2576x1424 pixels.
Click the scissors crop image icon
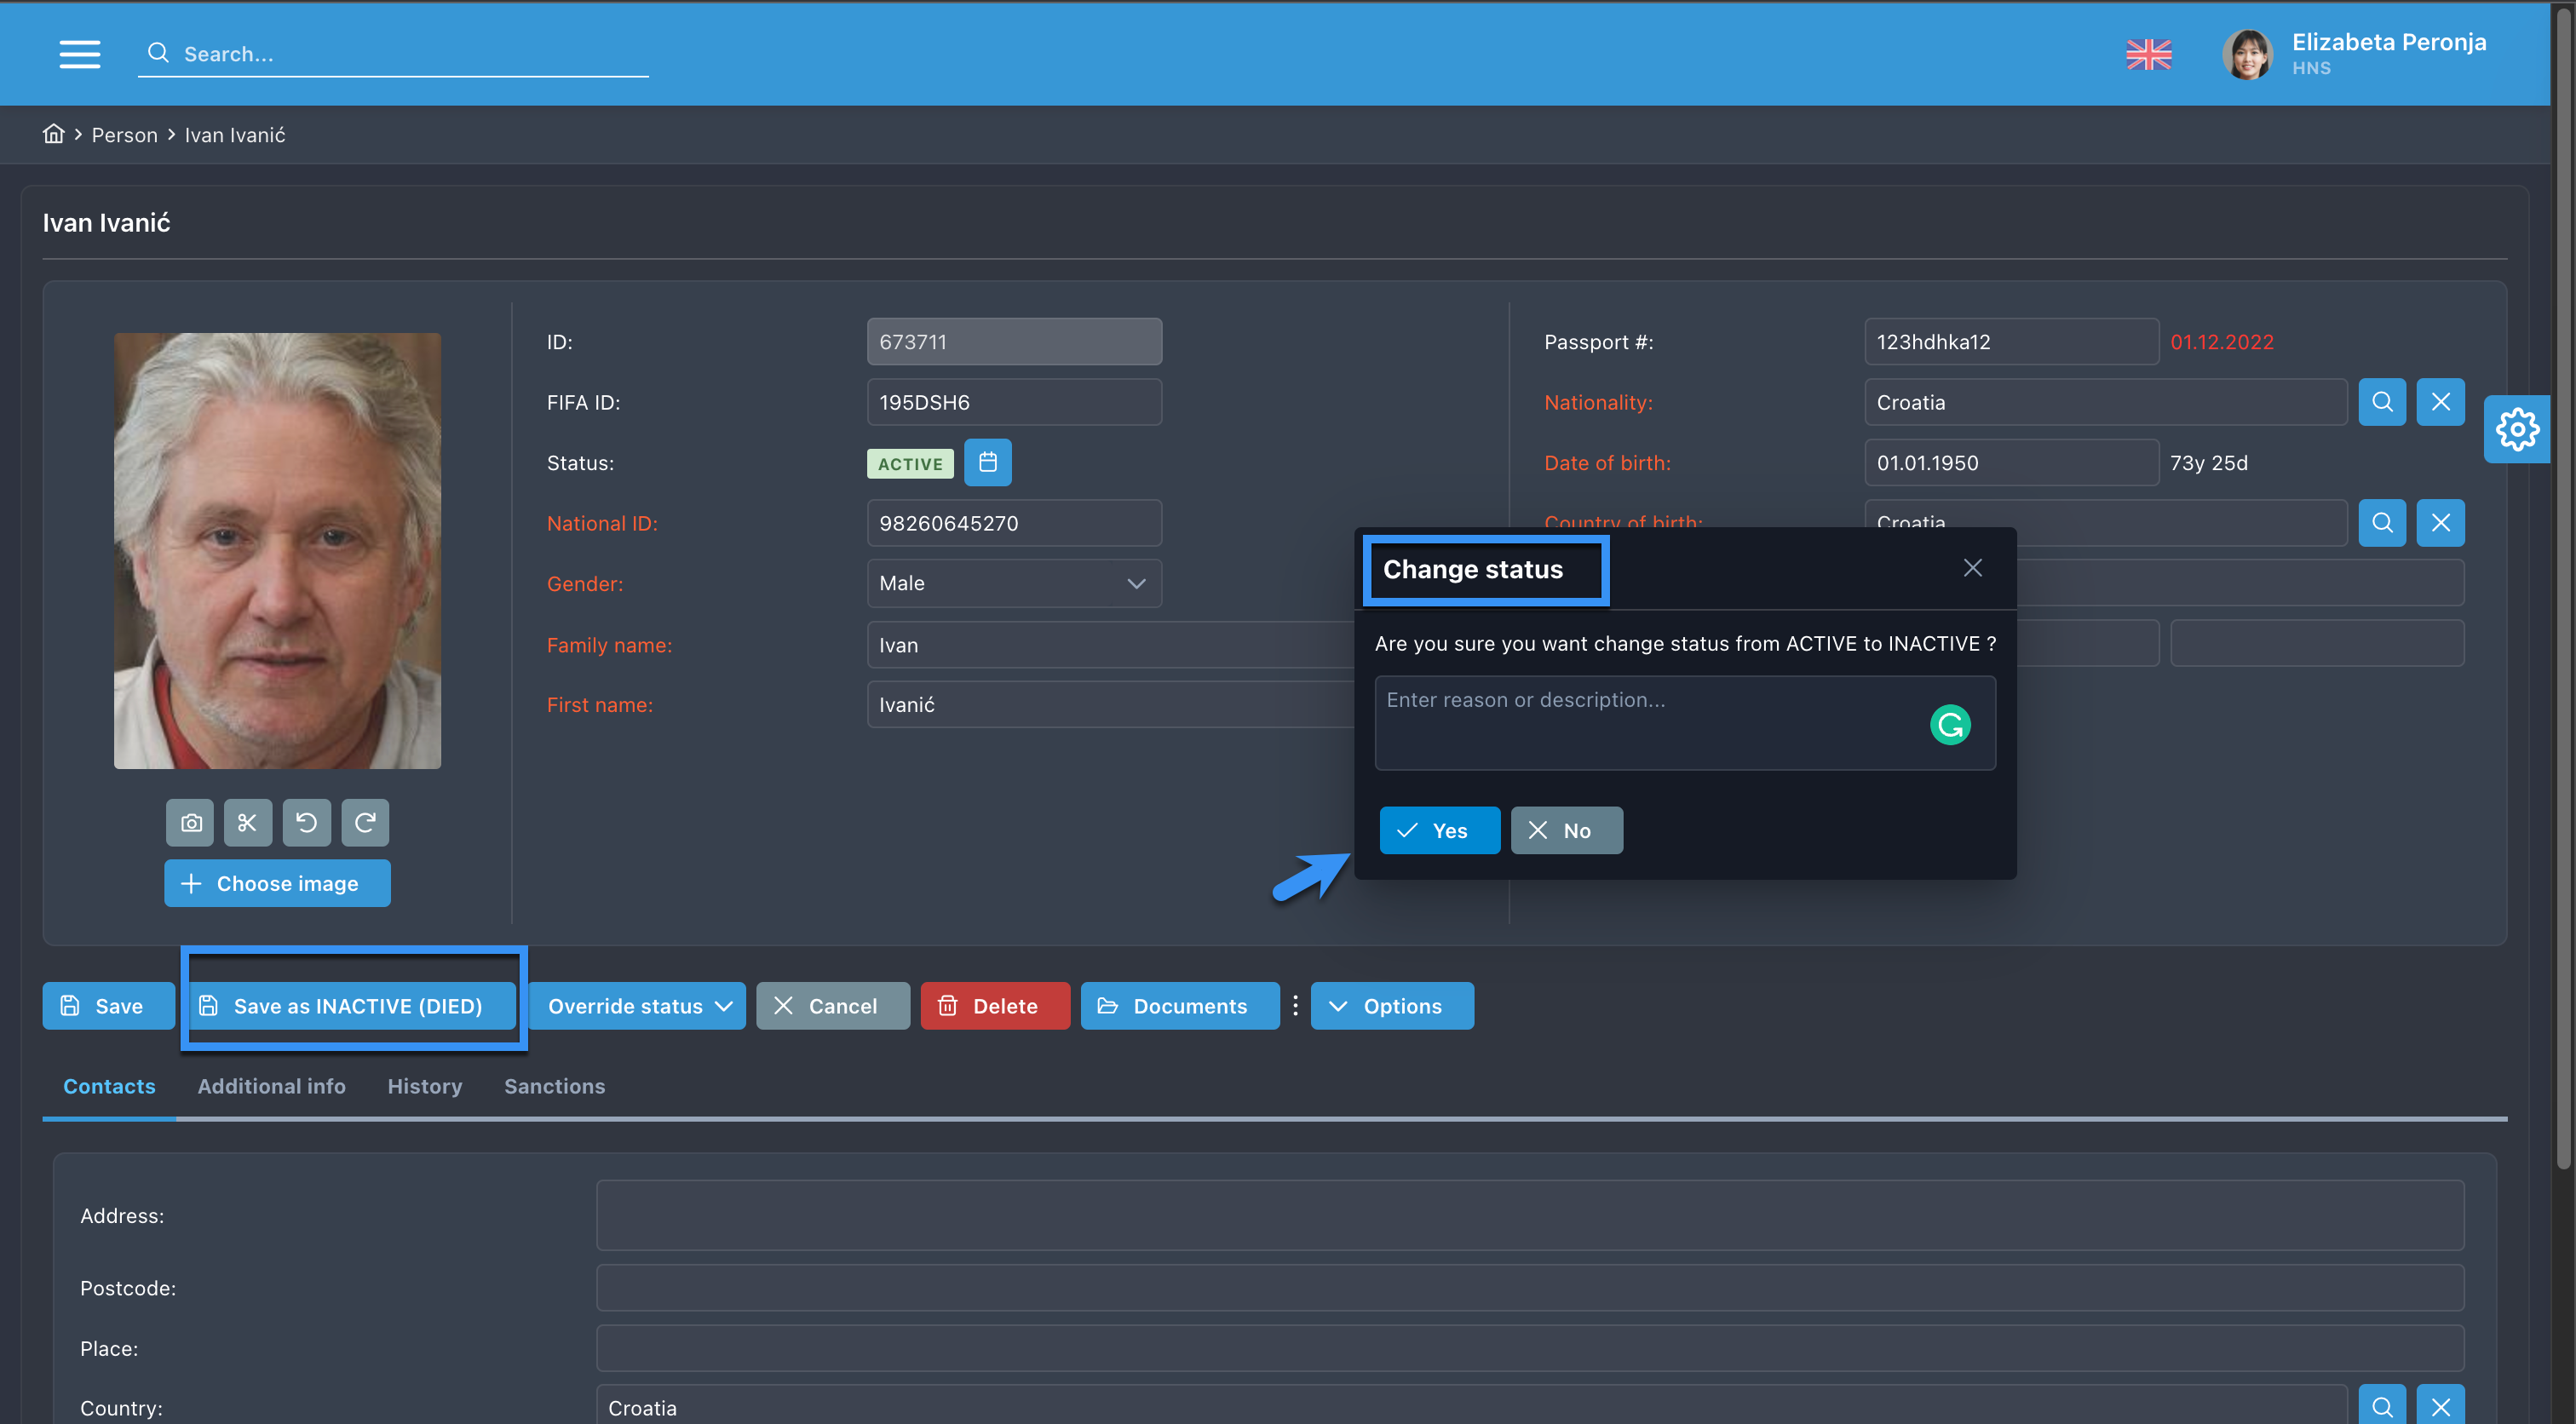247,822
